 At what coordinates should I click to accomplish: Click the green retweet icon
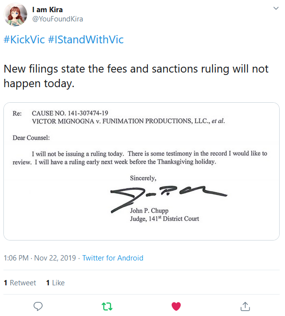107,306
